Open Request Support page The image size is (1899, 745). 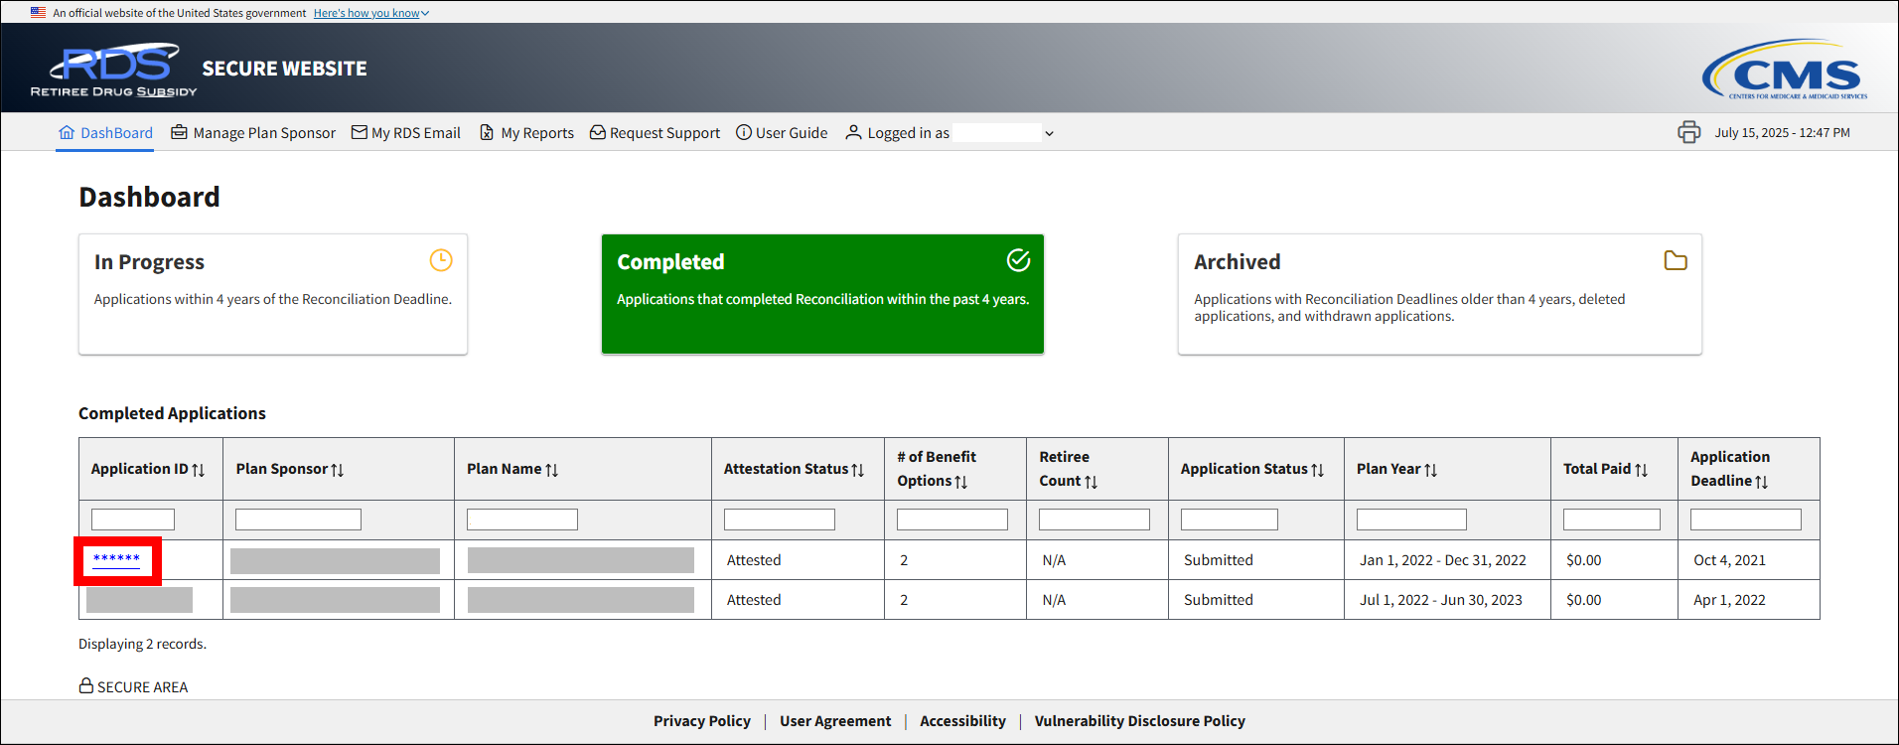coord(655,133)
